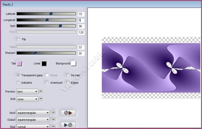Uncheck the Transparent gaps option
The width and height of the screenshot is (202, 129).
[18, 75]
